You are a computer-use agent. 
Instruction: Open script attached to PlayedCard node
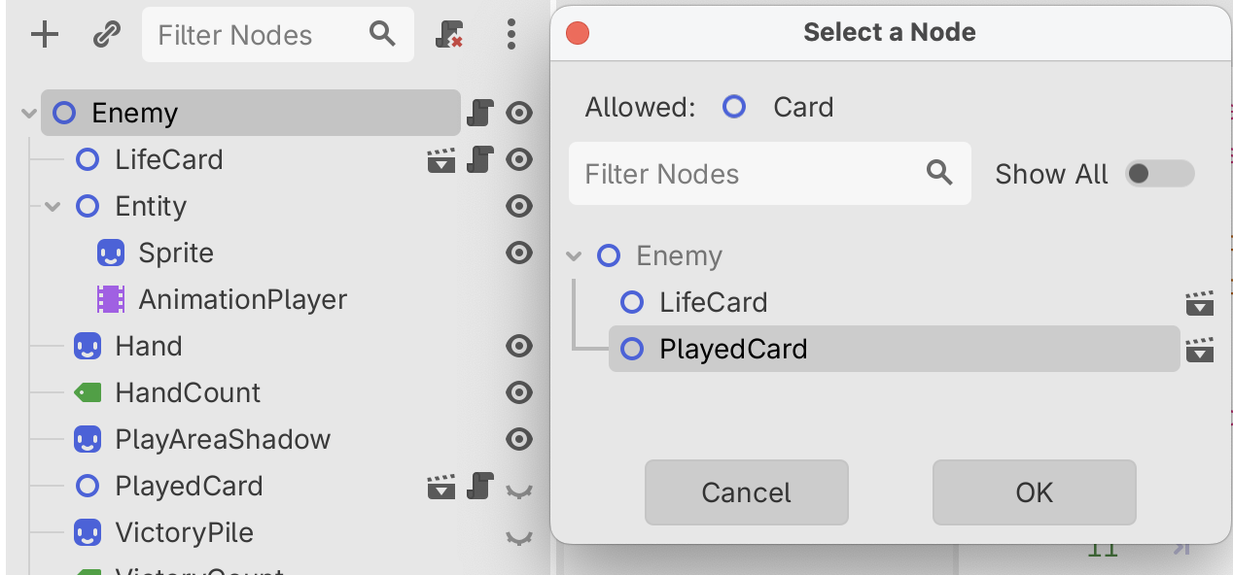point(480,486)
